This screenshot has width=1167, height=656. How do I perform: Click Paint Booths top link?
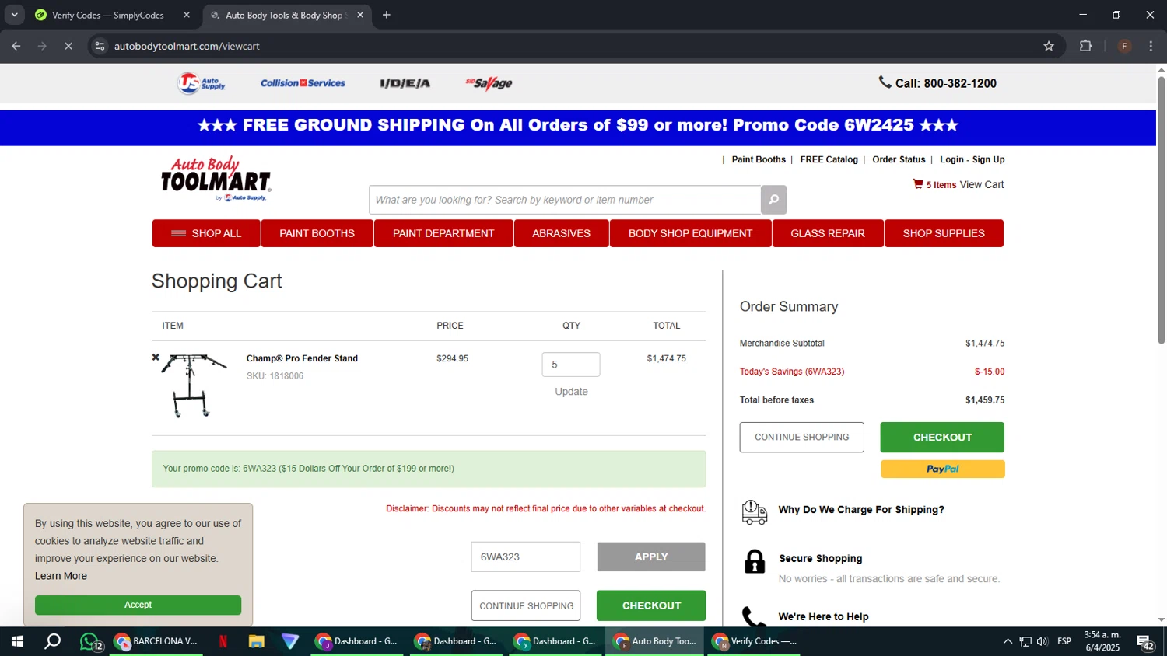click(759, 159)
